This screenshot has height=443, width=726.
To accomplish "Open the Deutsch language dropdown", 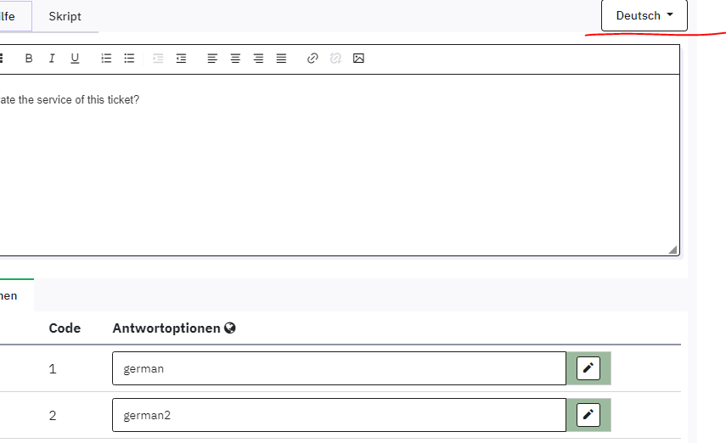I will pos(644,15).
